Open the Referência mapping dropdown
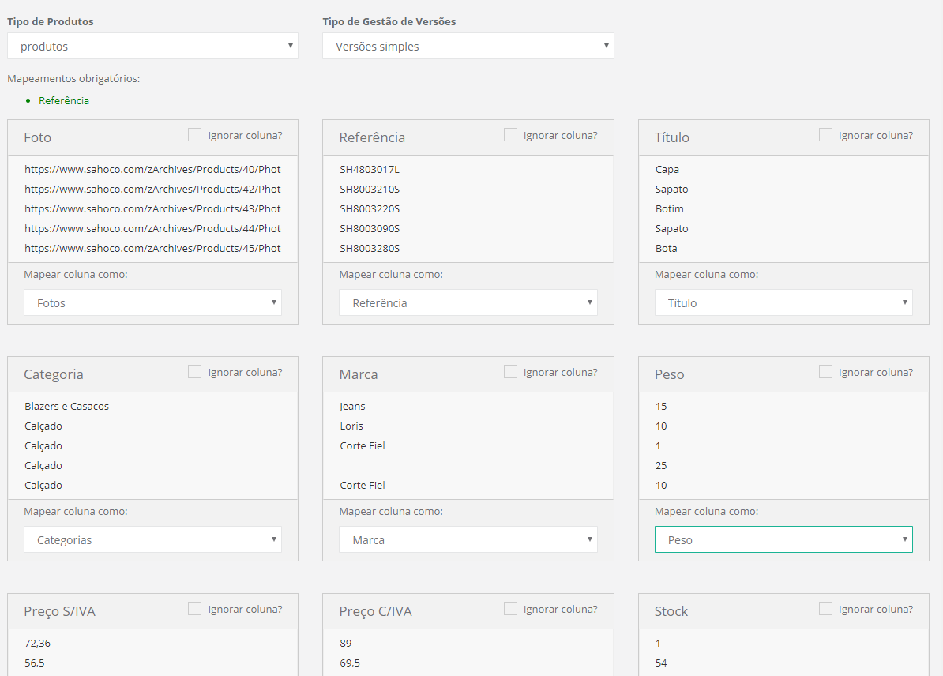Screen dimensions: 943x676 tap(468, 302)
